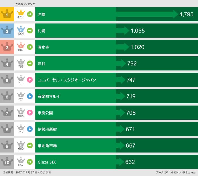
Task: Click the green right arrow beside 沖縄
Action: point(30,14)
